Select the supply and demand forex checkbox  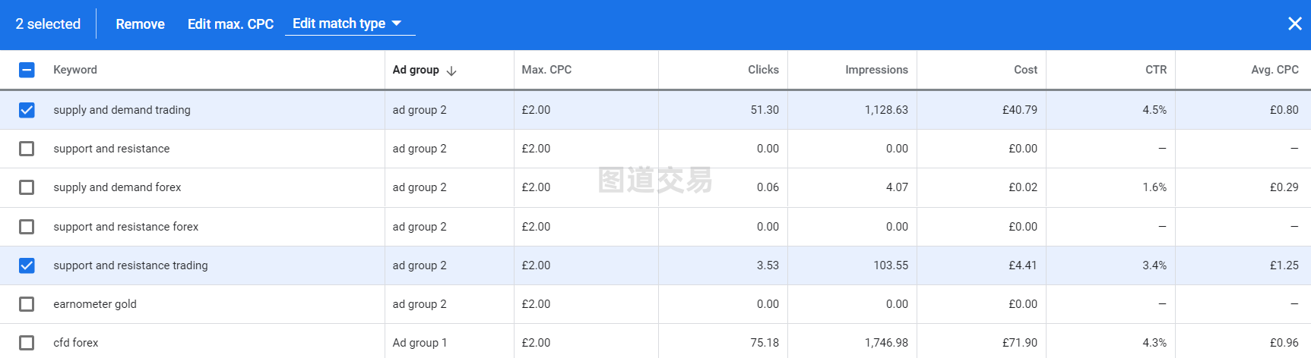27,187
